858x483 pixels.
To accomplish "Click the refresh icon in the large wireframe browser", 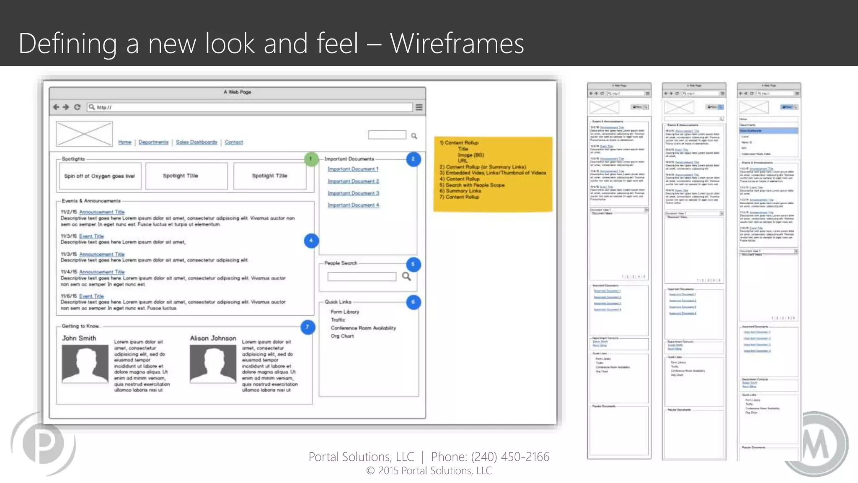I will tap(77, 107).
